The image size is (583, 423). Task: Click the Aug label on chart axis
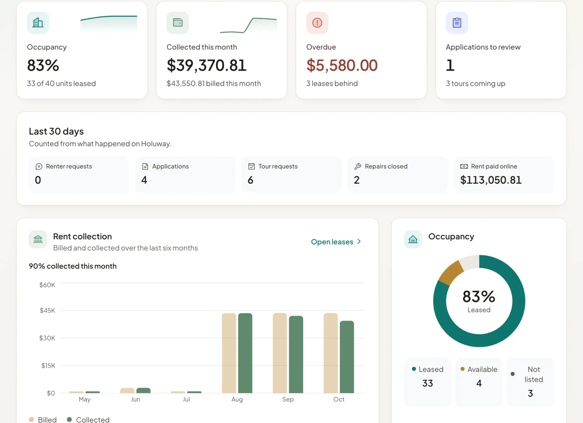(237, 399)
